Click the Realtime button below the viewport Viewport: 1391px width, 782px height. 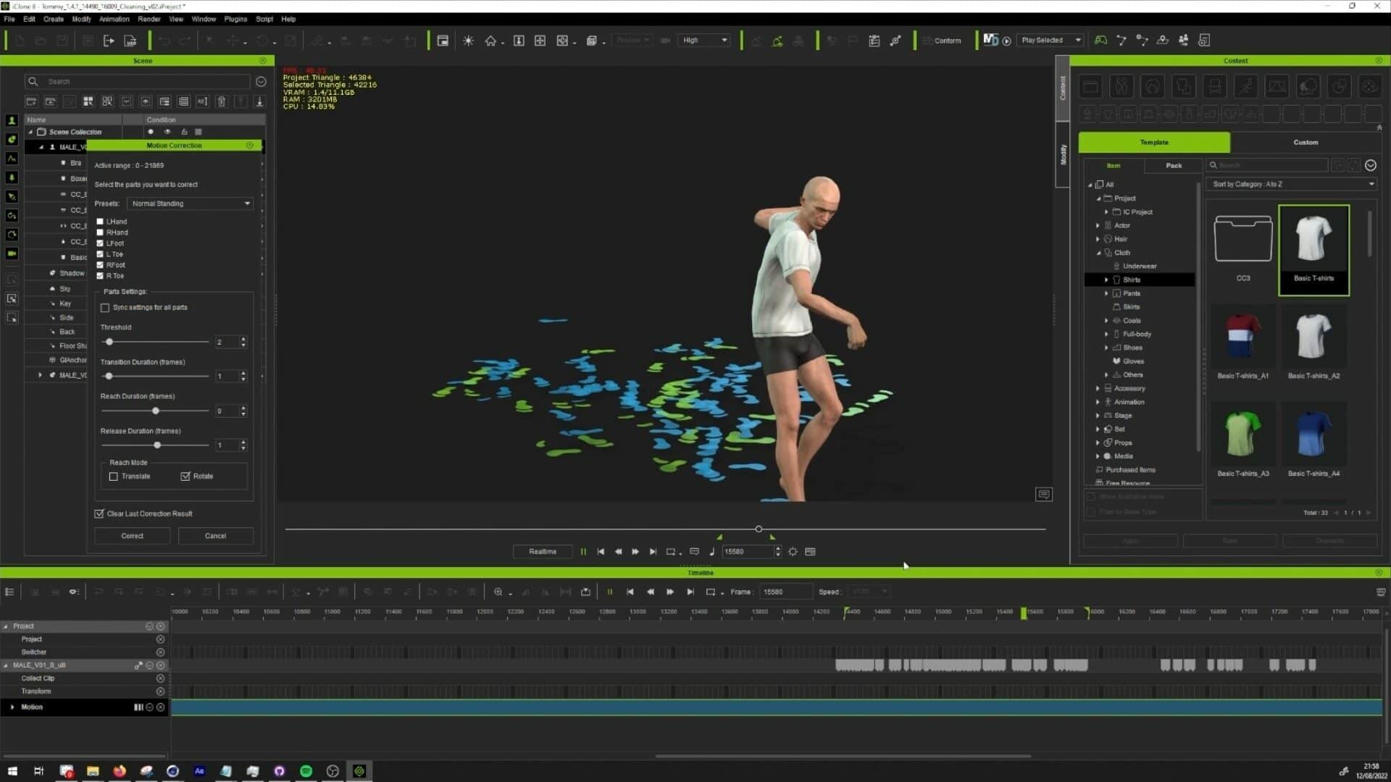(x=542, y=551)
